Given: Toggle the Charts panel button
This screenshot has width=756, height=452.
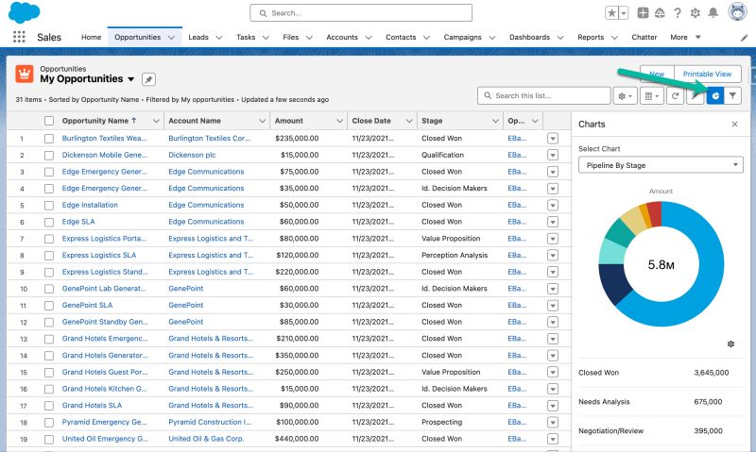Looking at the screenshot, I should point(715,96).
